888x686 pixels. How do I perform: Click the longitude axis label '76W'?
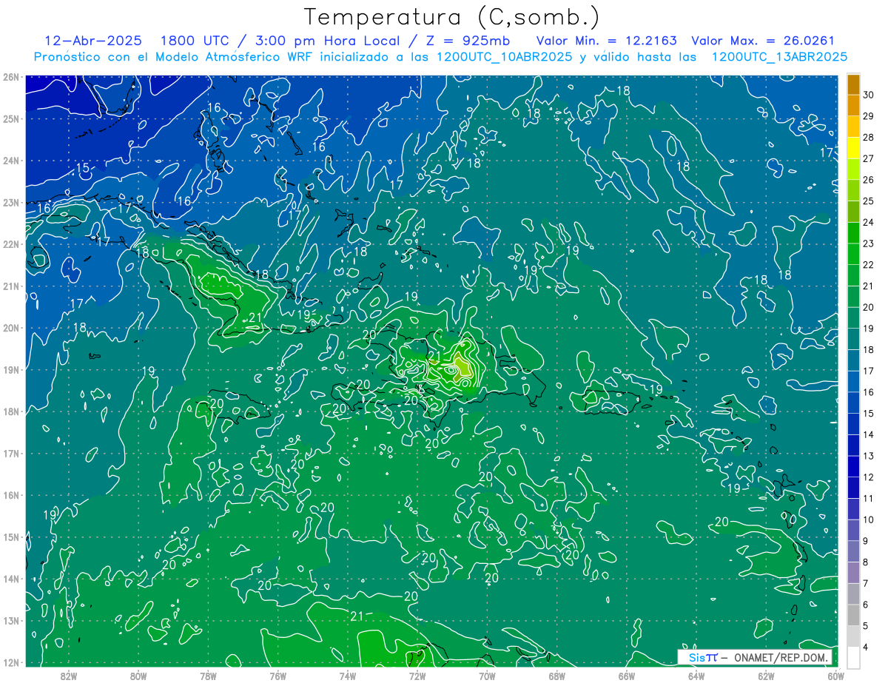277,675
